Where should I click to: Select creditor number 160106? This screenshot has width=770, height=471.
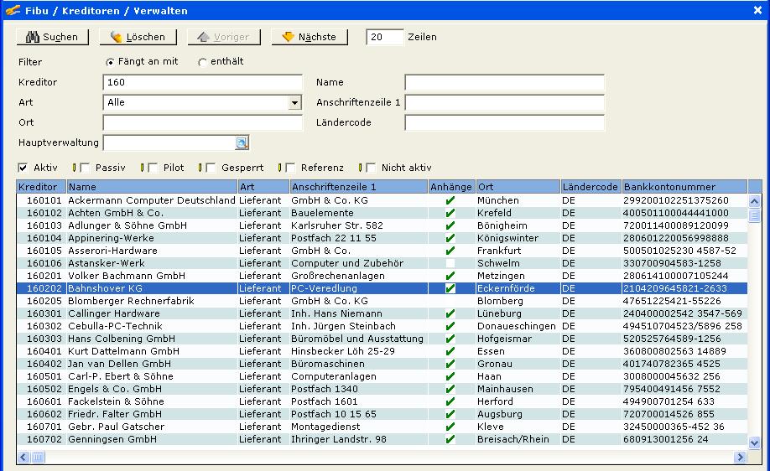[x=44, y=263]
